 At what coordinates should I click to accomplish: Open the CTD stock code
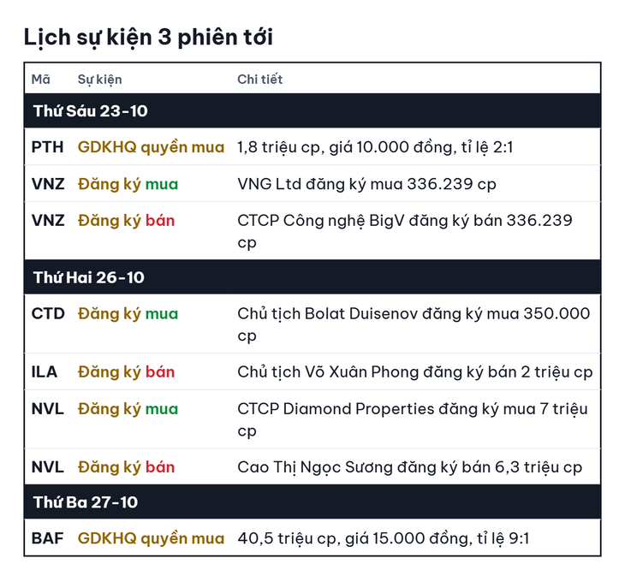[x=48, y=314]
